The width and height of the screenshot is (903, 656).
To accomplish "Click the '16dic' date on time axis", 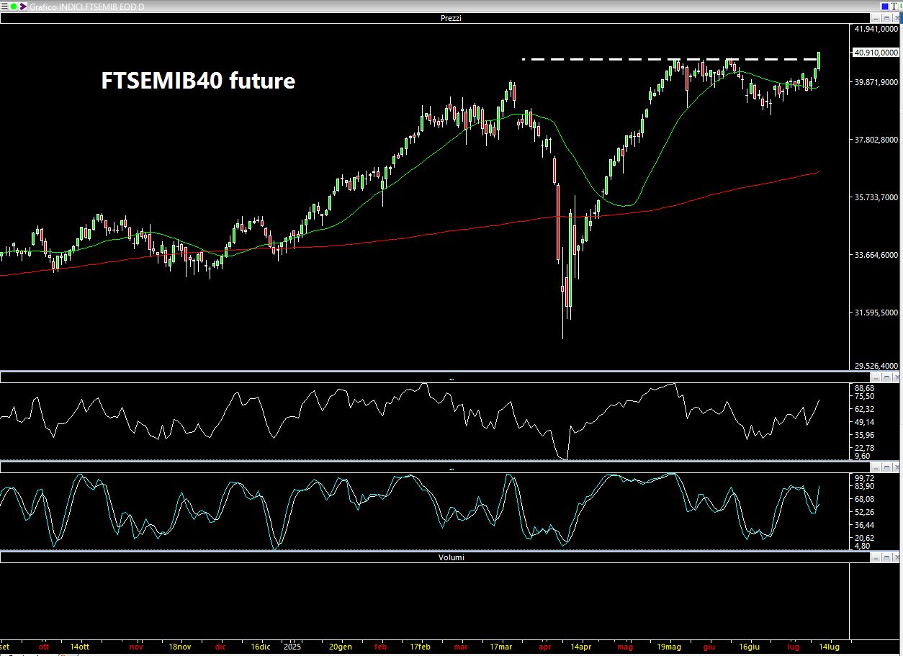I will 261,647.
